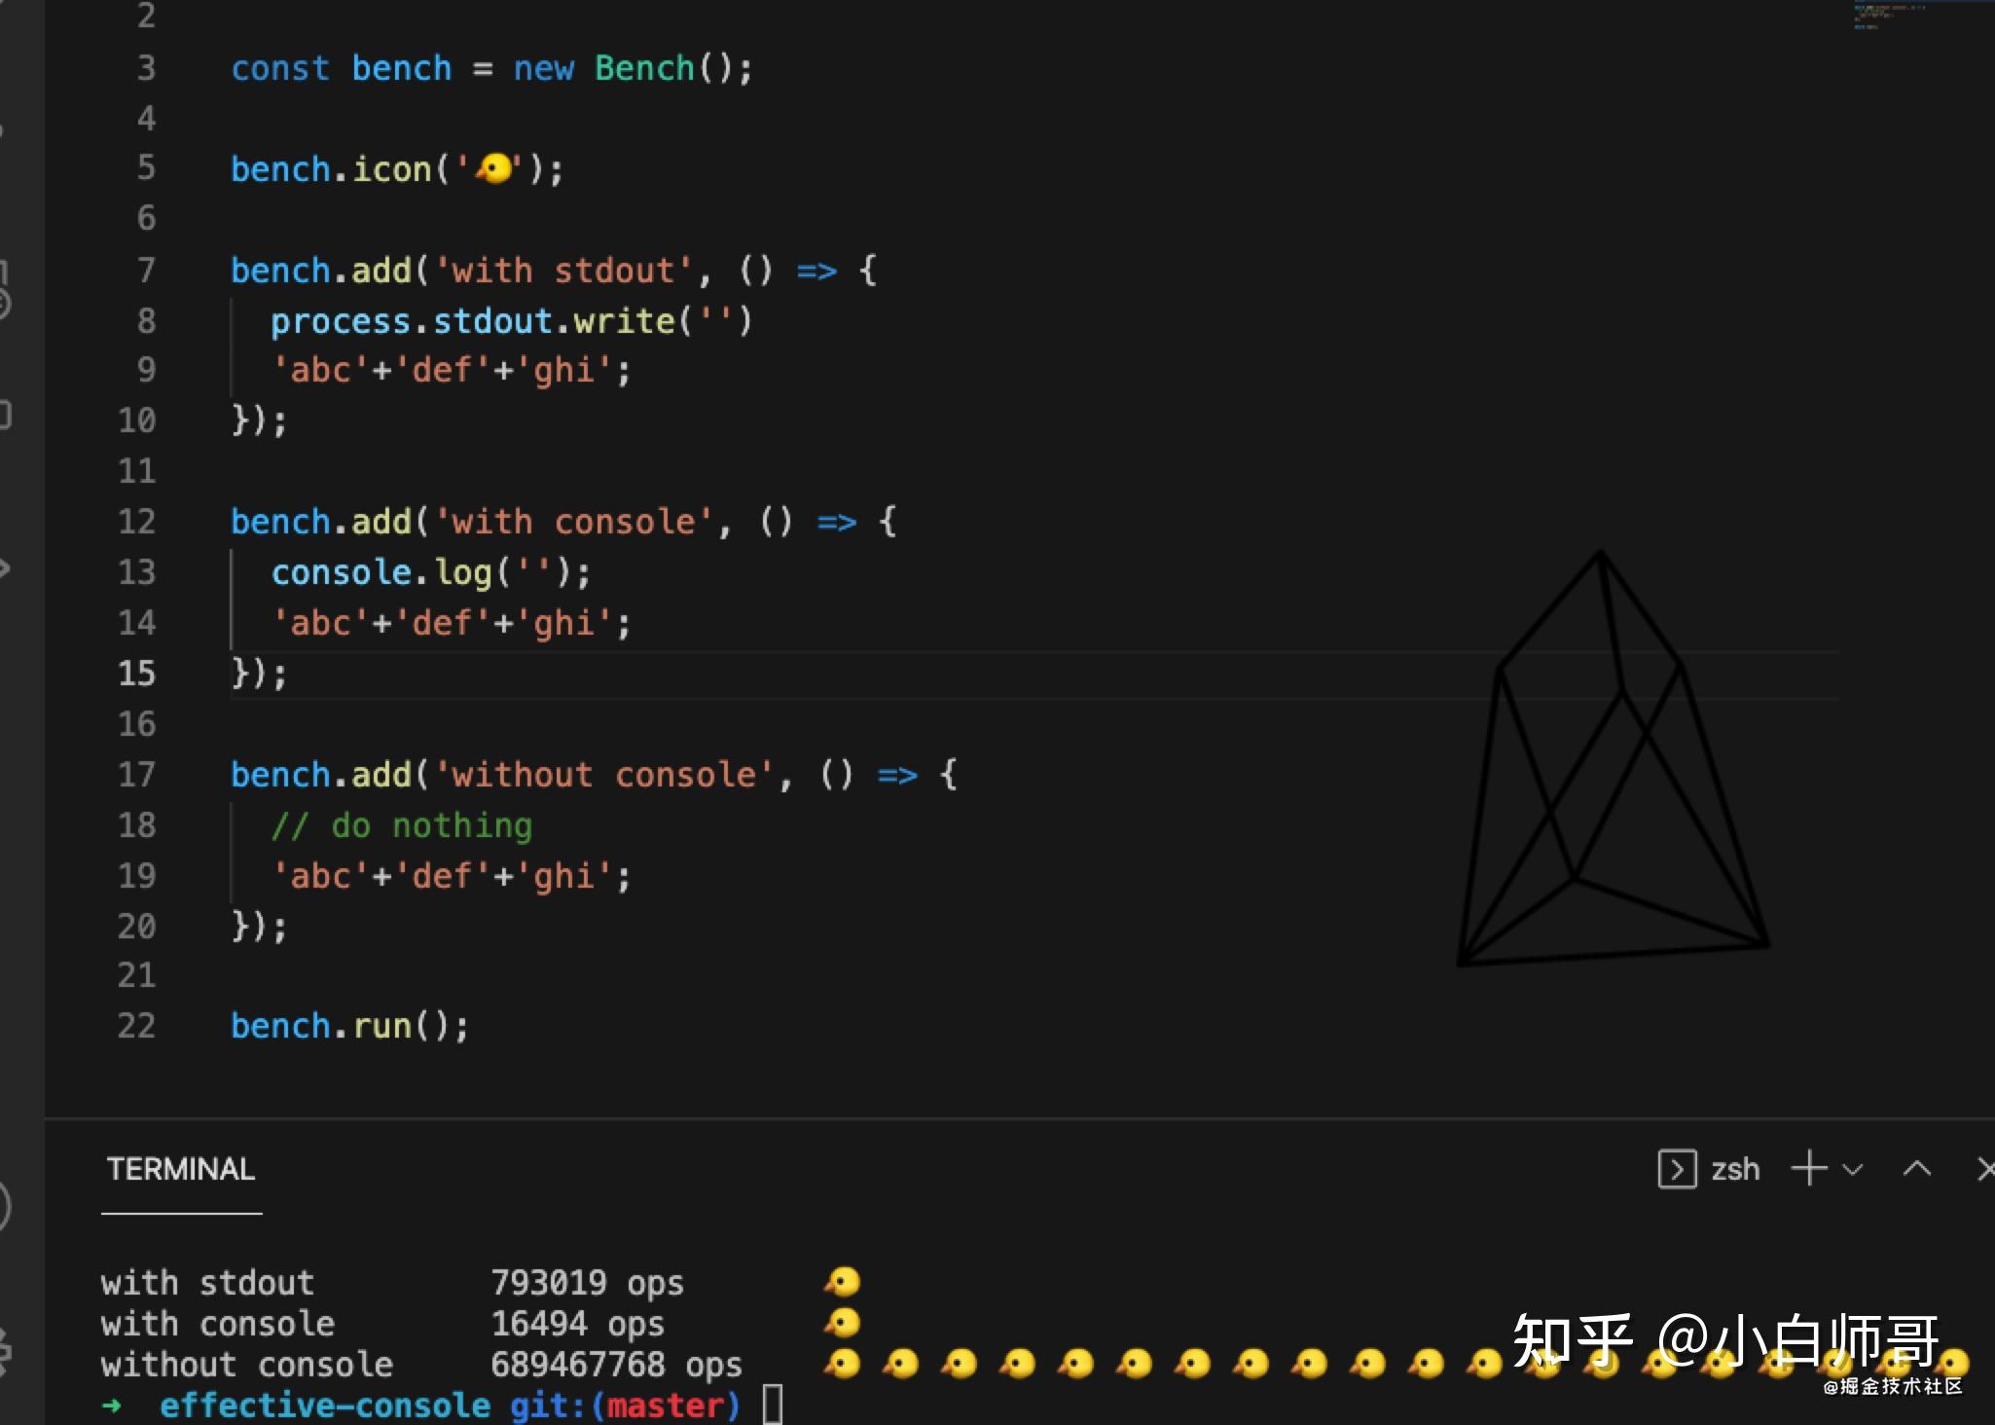Viewport: 1995px width, 1425px height.
Task: Click line number 7 in gutter
Action: [146, 271]
